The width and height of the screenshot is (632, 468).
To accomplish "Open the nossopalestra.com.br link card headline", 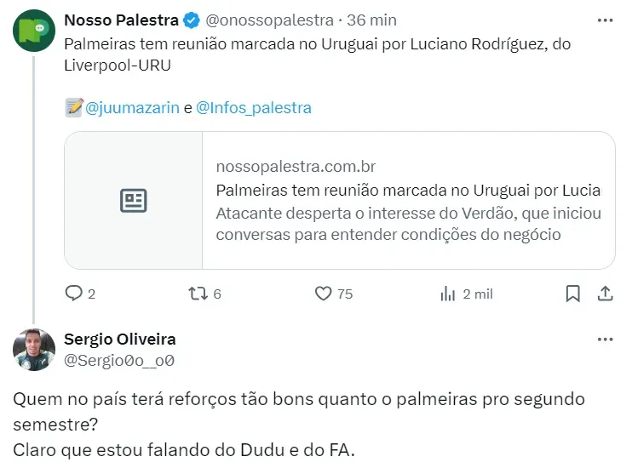I will [x=408, y=190].
